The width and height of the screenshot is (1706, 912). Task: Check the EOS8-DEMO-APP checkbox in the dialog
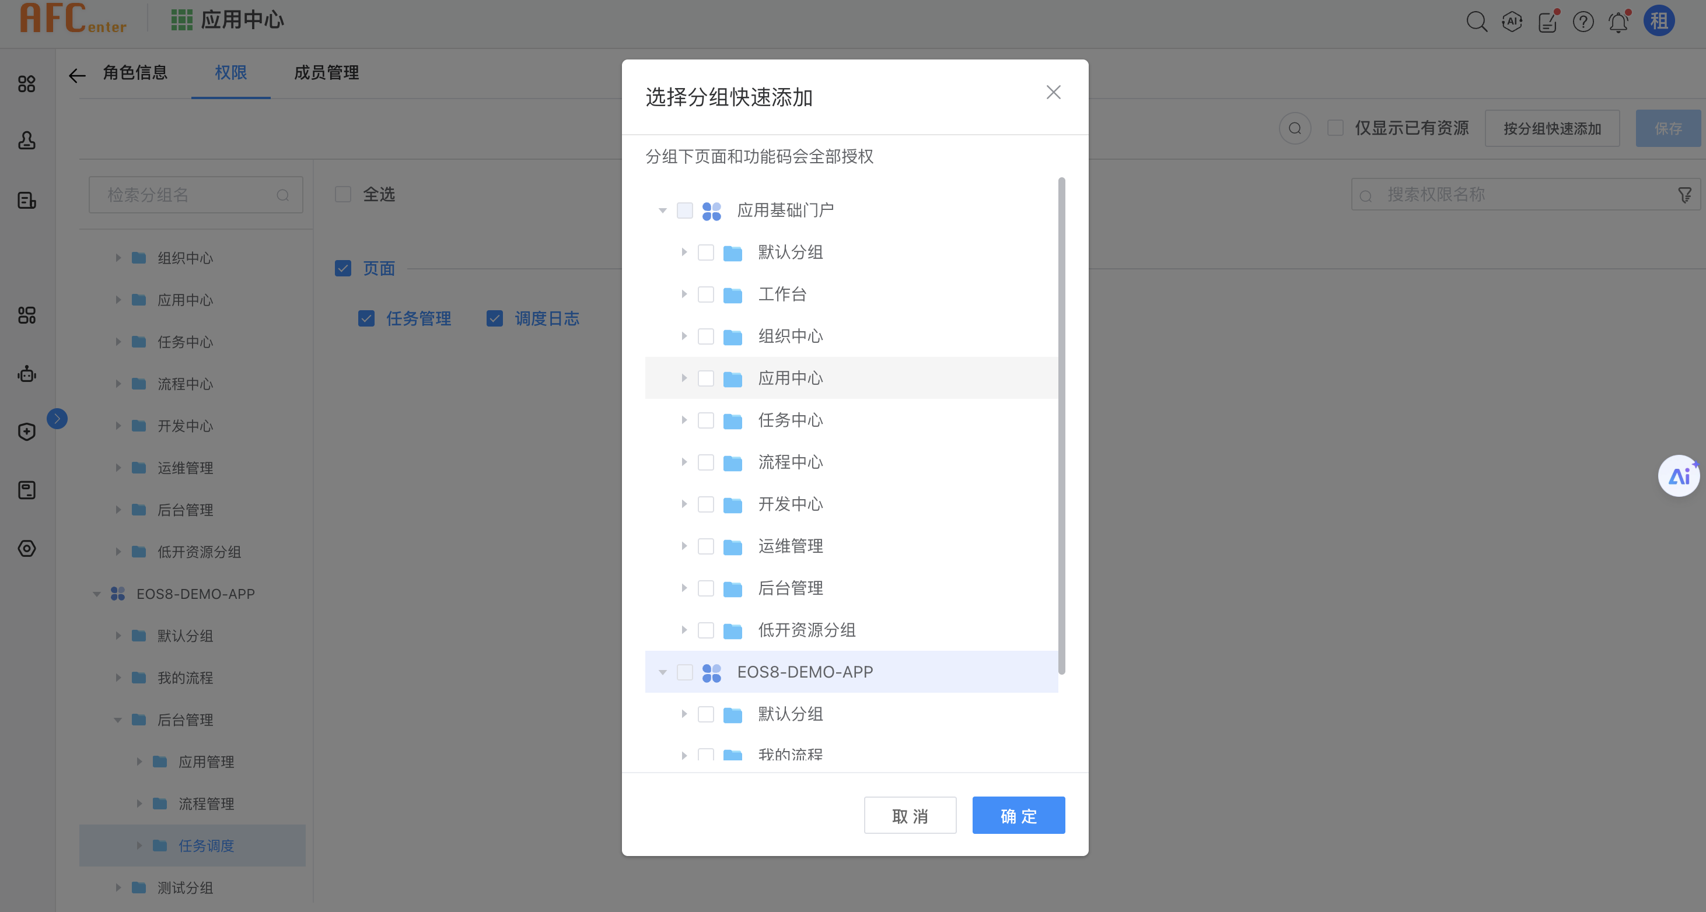tap(685, 672)
